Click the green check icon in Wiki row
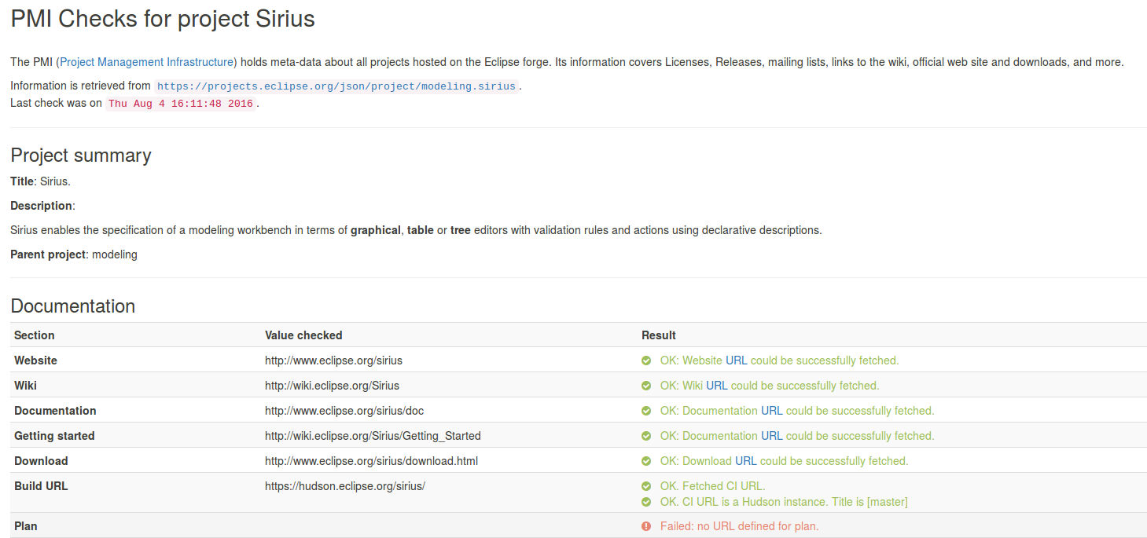 646,386
